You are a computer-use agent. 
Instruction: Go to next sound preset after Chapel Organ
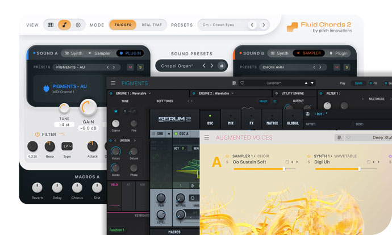coord(212,66)
